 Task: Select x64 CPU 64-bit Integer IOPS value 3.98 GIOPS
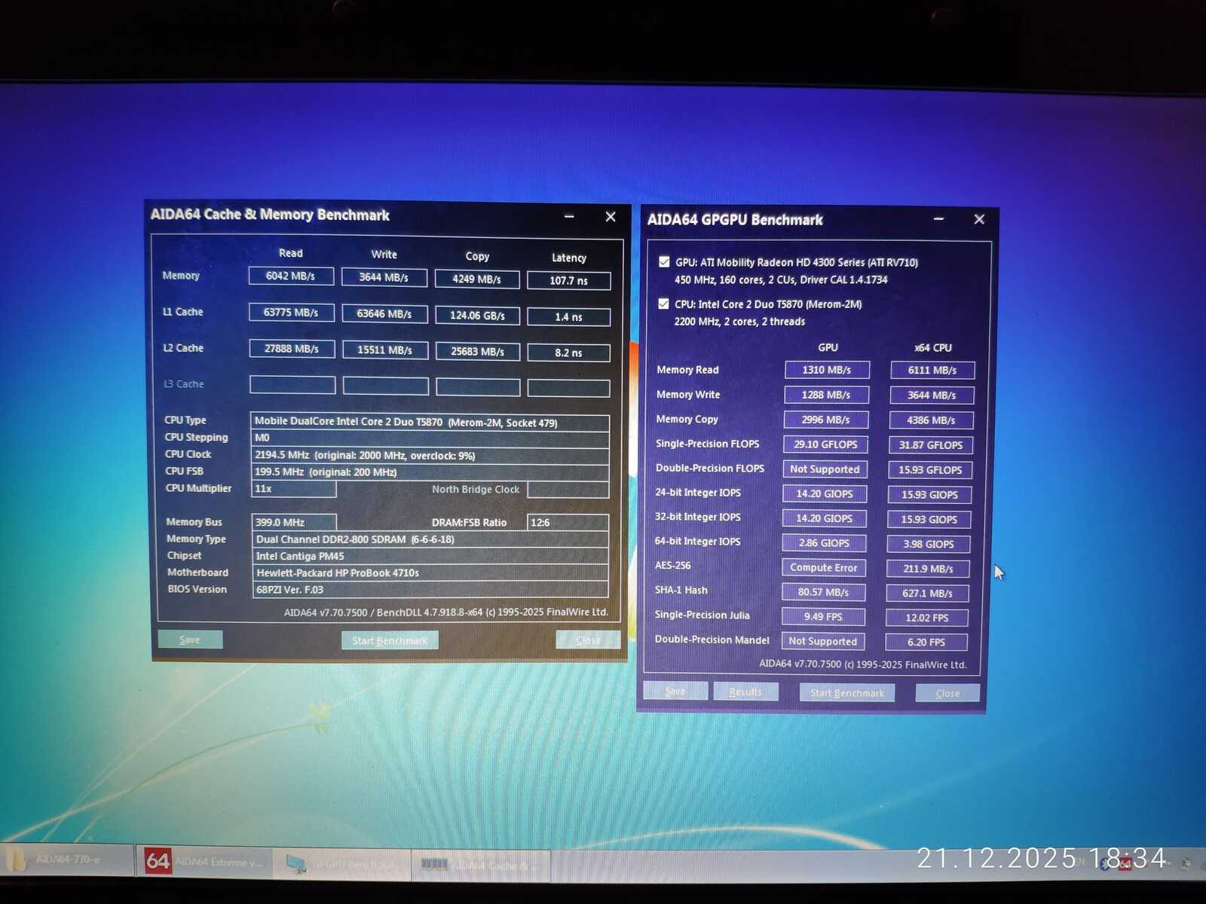pyautogui.click(x=929, y=544)
